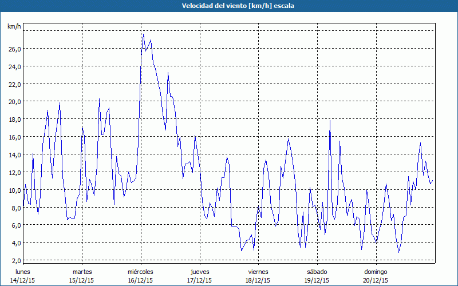Click the km/h unit label

click(x=14, y=26)
